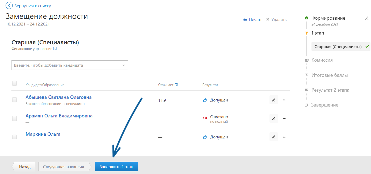Click thumbs-down icon for Арамян Ольга Владимировна

pyautogui.click(x=205, y=118)
